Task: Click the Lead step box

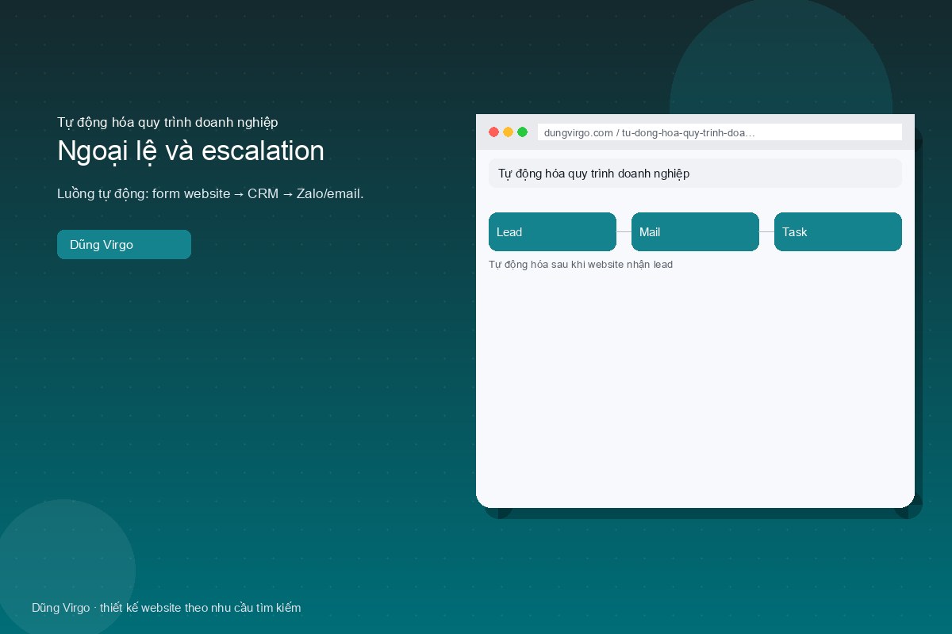Action: click(x=552, y=231)
